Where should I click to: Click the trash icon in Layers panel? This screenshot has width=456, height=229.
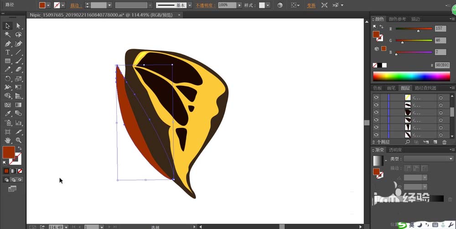(x=444, y=142)
